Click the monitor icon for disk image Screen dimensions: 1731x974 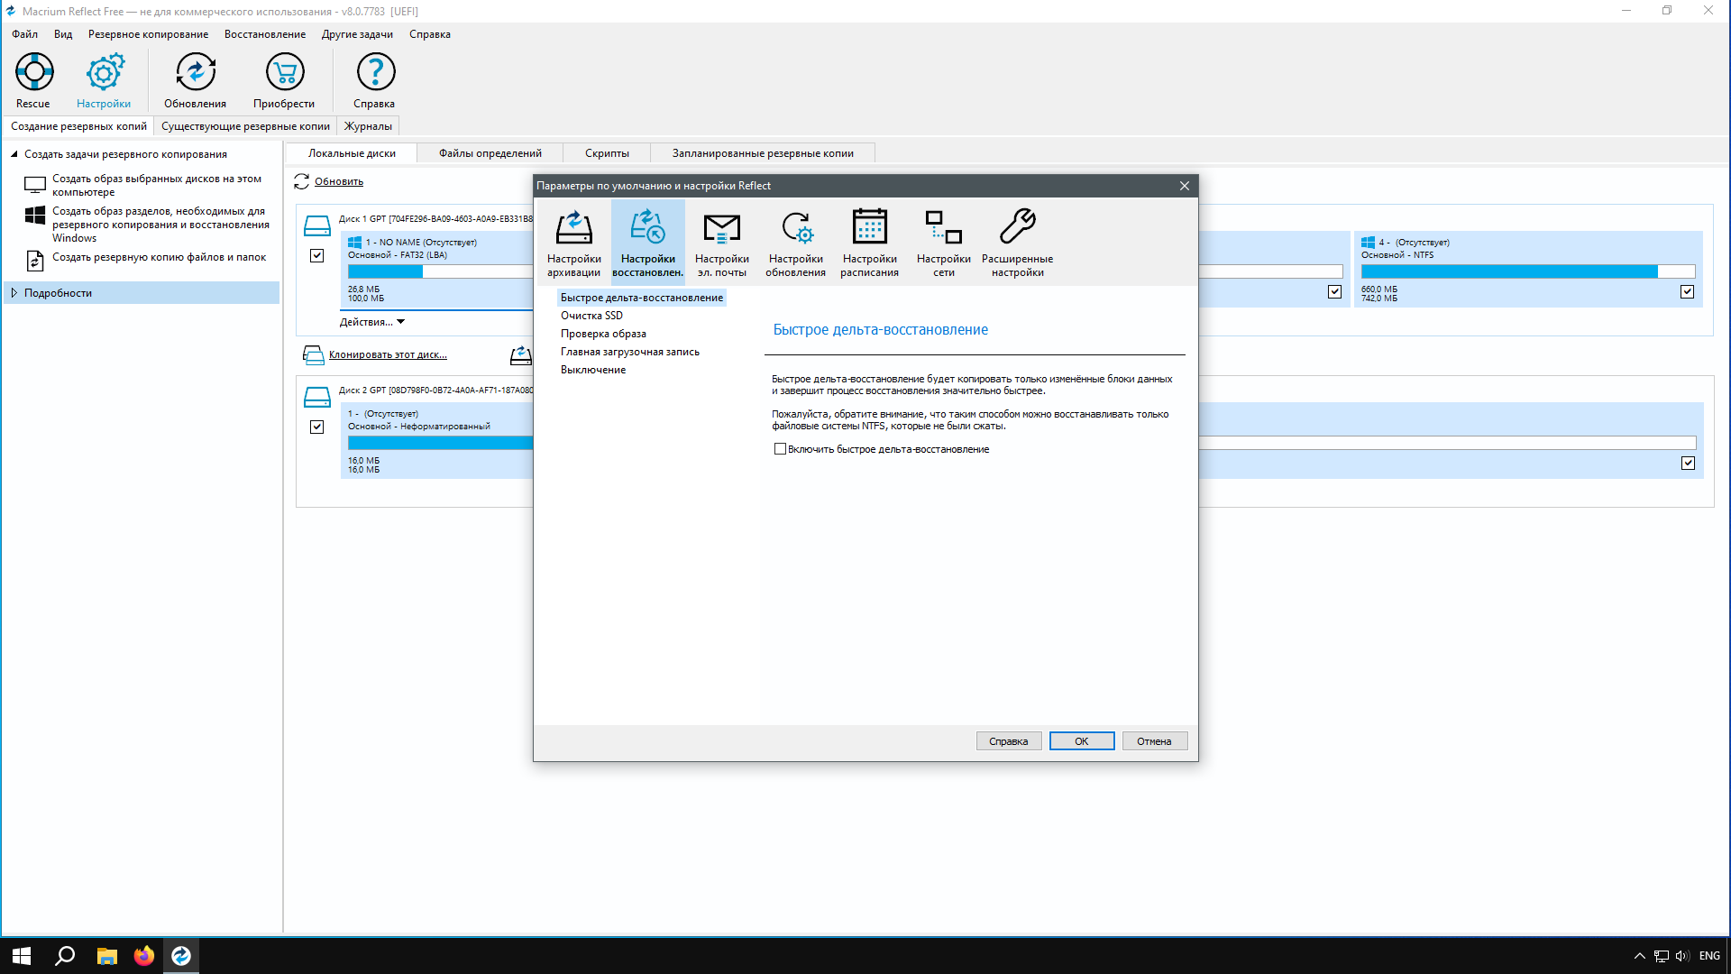[x=35, y=185]
